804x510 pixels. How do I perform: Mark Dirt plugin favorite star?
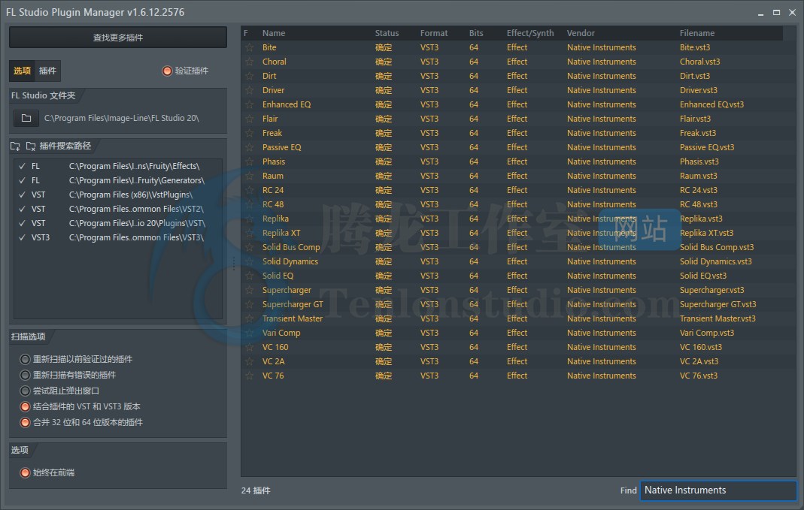(249, 76)
